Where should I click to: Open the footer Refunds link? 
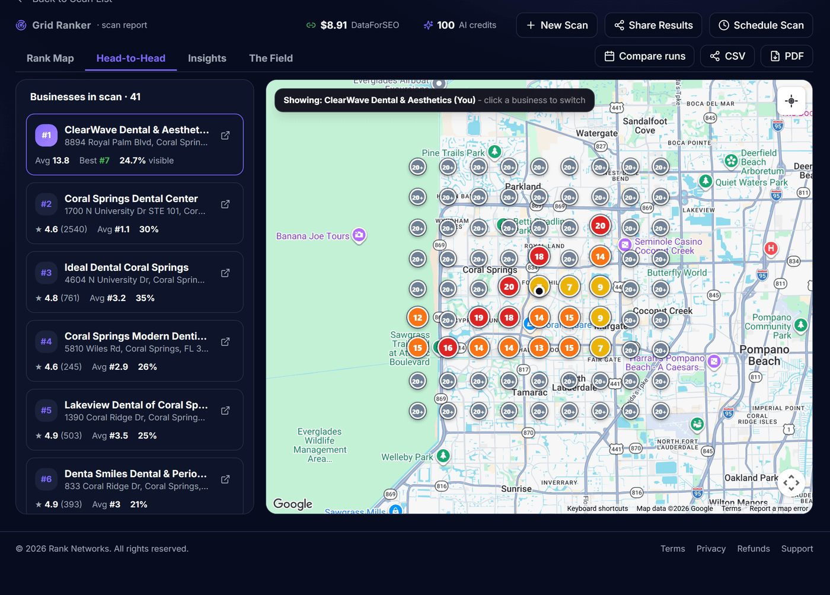coord(754,549)
